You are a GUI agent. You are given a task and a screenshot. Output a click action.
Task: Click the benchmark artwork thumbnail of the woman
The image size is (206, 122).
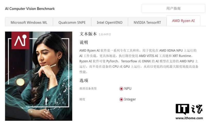[x=39, y=76]
